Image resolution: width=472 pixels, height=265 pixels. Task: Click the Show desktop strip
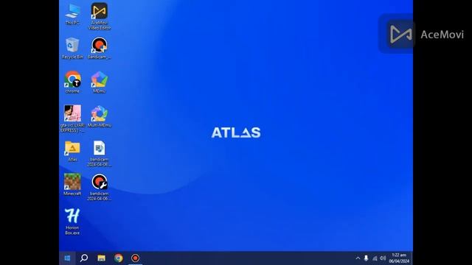click(x=412, y=258)
